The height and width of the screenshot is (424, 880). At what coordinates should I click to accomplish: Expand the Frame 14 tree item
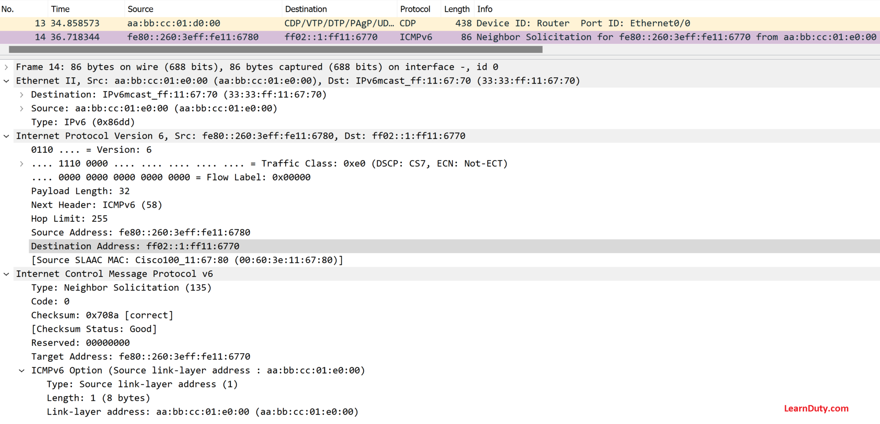point(6,67)
